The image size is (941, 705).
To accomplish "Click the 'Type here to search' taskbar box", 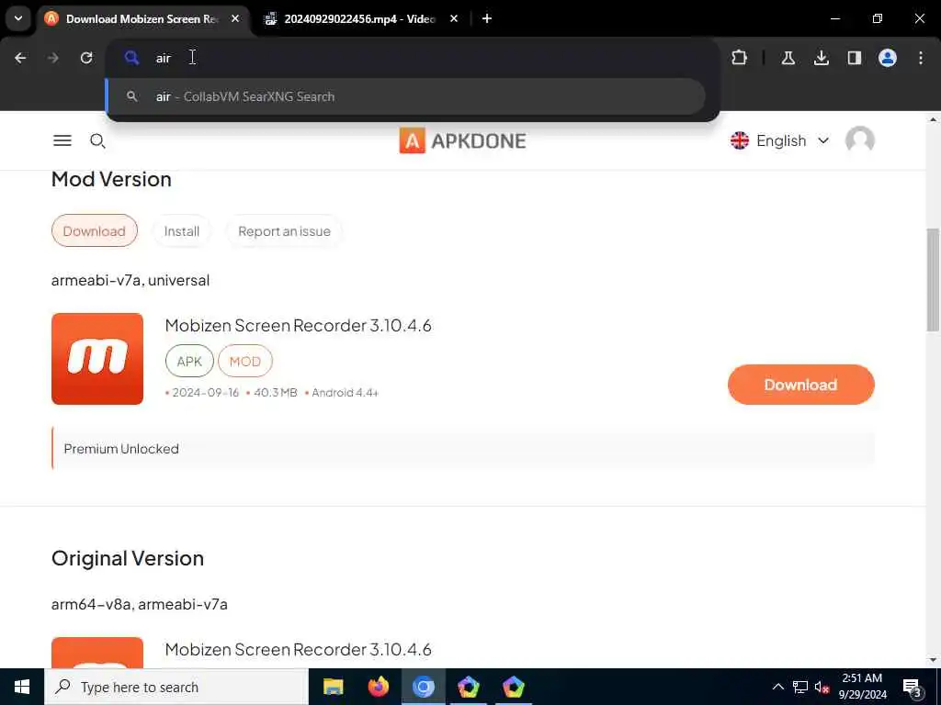I will pyautogui.click(x=176, y=687).
